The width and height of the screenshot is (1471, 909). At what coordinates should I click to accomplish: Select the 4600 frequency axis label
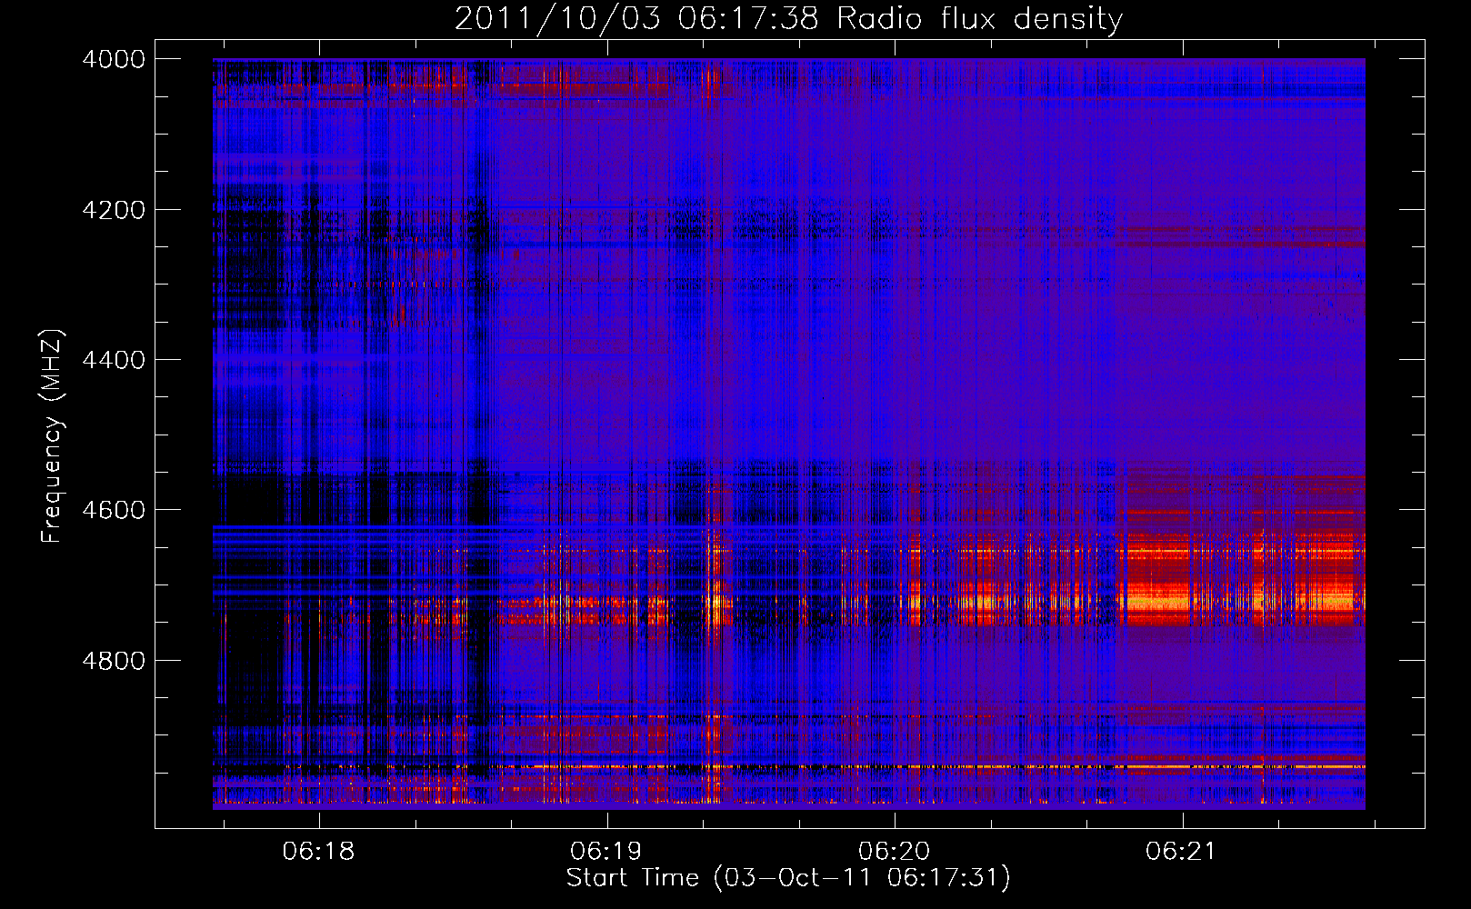point(114,510)
